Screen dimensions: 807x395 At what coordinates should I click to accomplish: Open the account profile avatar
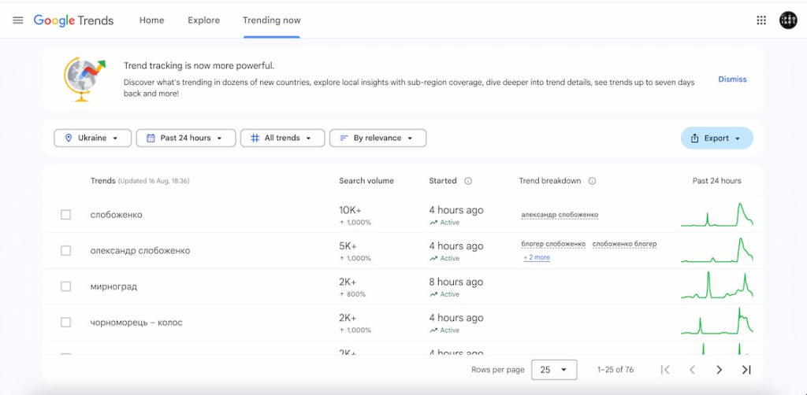click(x=788, y=20)
